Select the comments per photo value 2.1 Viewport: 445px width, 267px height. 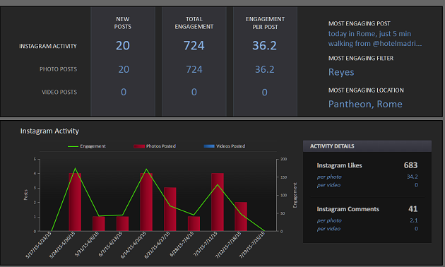pyautogui.click(x=414, y=220)
